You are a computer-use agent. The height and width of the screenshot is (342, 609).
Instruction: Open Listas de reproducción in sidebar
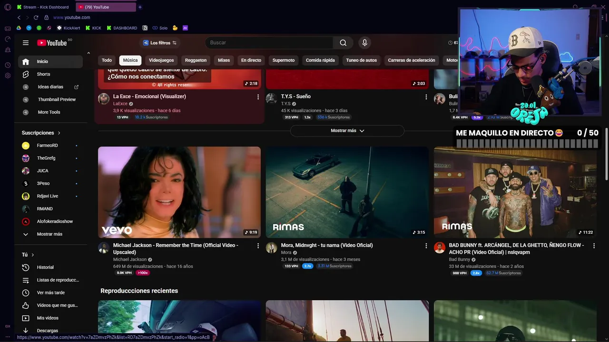[50, 280]
